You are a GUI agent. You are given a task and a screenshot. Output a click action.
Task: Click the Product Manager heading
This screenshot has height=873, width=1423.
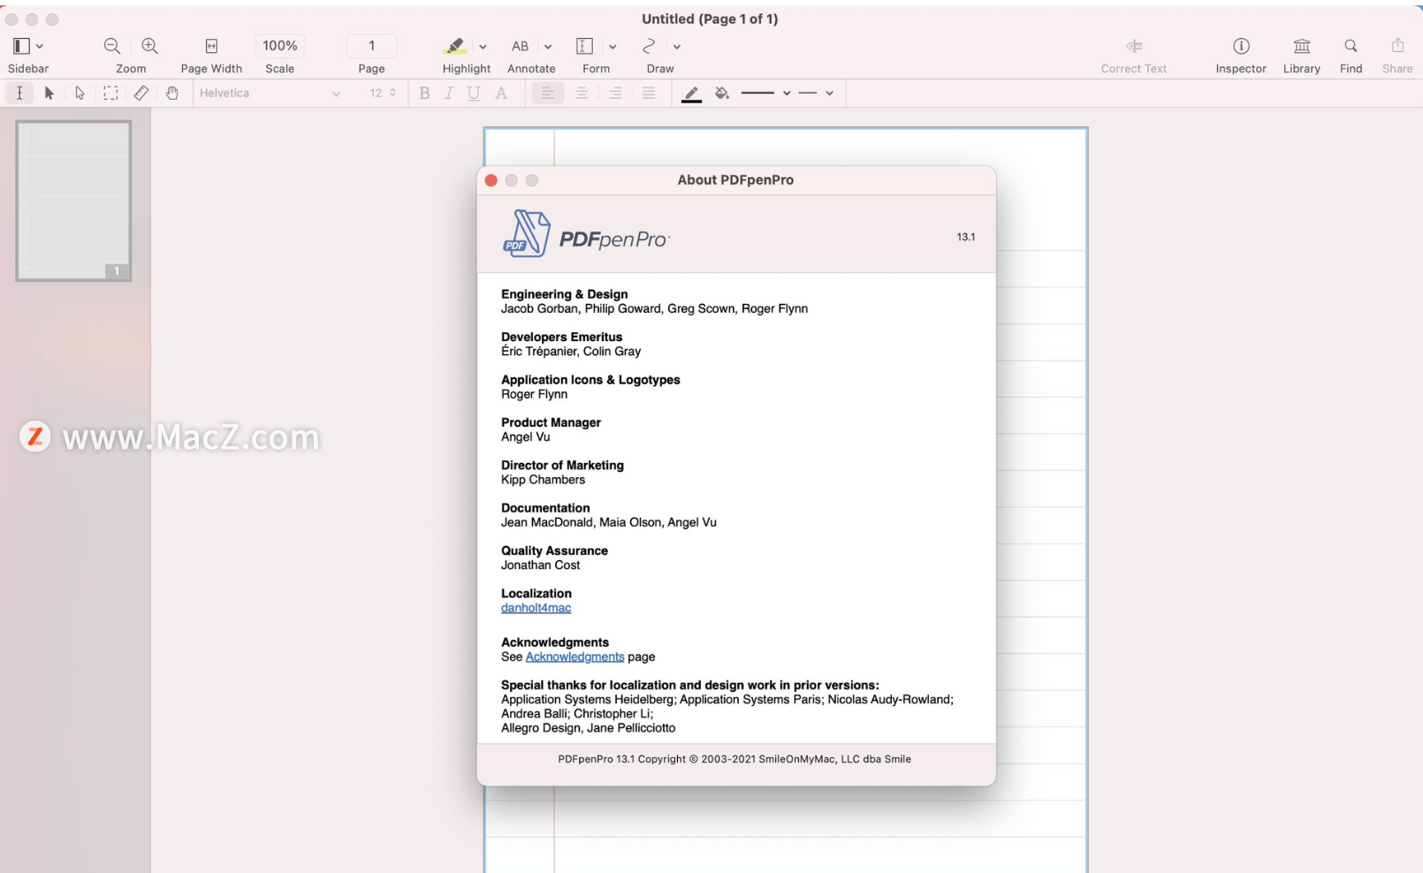tap(551, 422)
